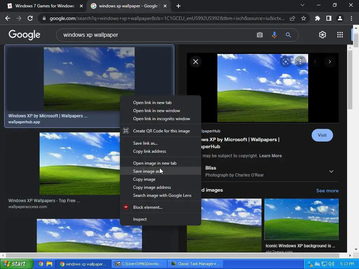This screenshot has height=269, width=359.
Task: Reload the page with the refresh icon
Action: click(x=30, y=18)
